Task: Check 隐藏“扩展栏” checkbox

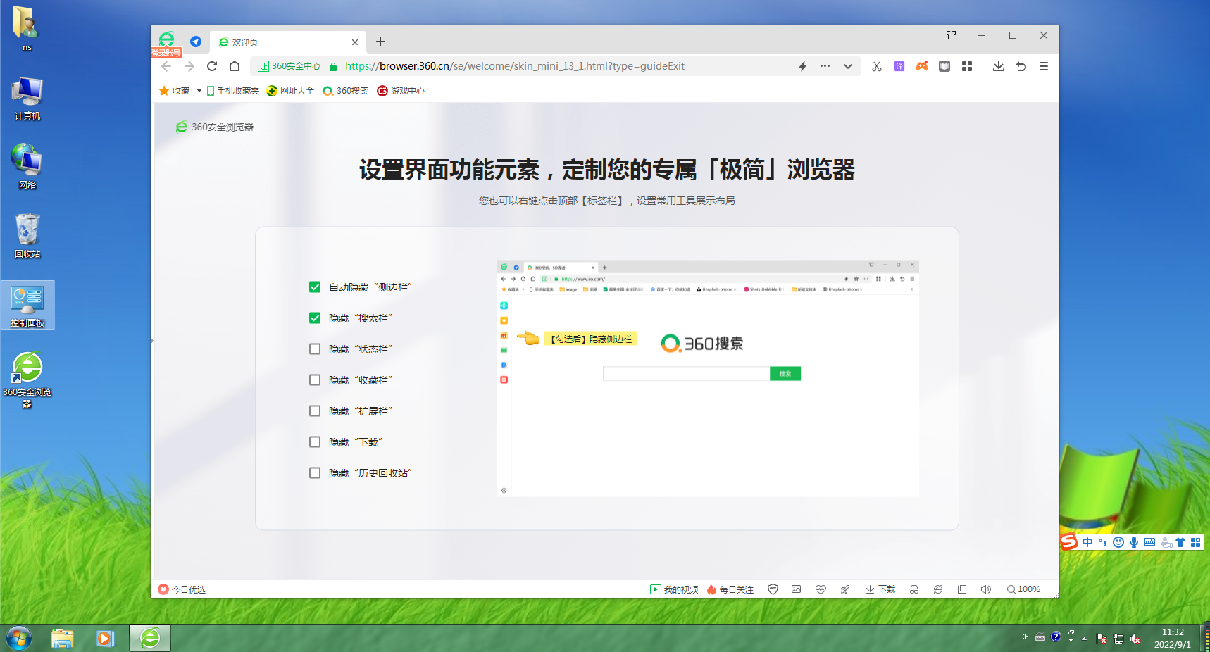Action: pos(315,411)
